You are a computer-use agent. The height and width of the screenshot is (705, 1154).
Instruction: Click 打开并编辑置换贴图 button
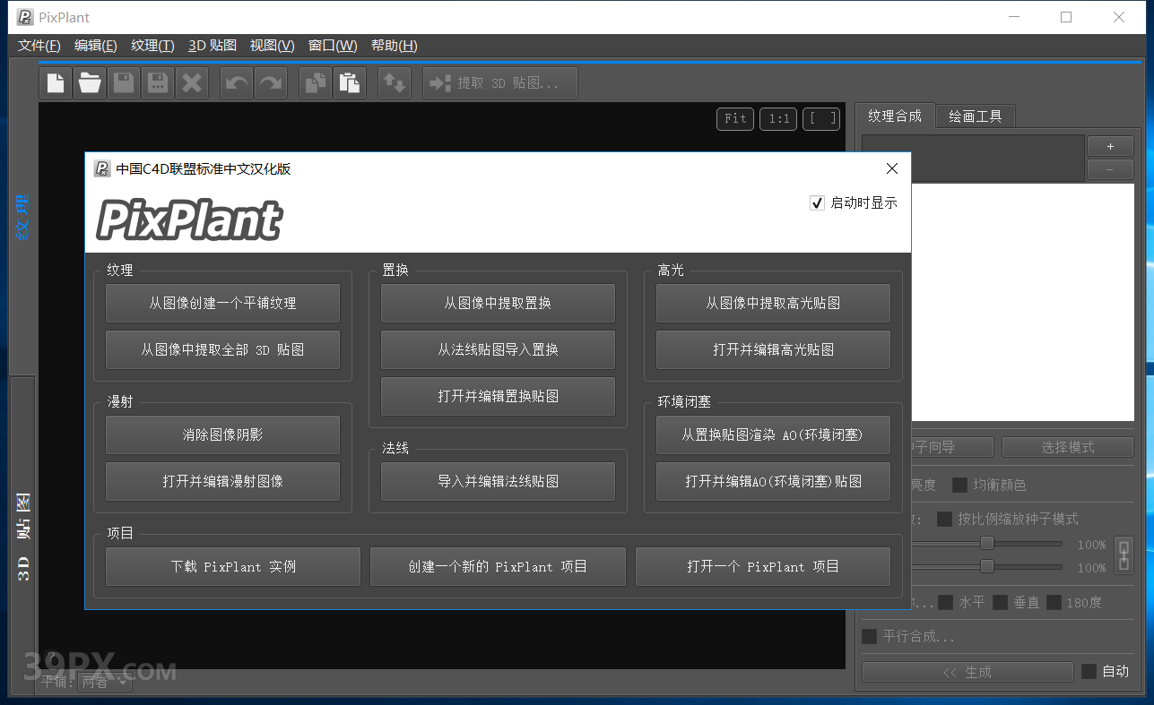click(498, 397)
